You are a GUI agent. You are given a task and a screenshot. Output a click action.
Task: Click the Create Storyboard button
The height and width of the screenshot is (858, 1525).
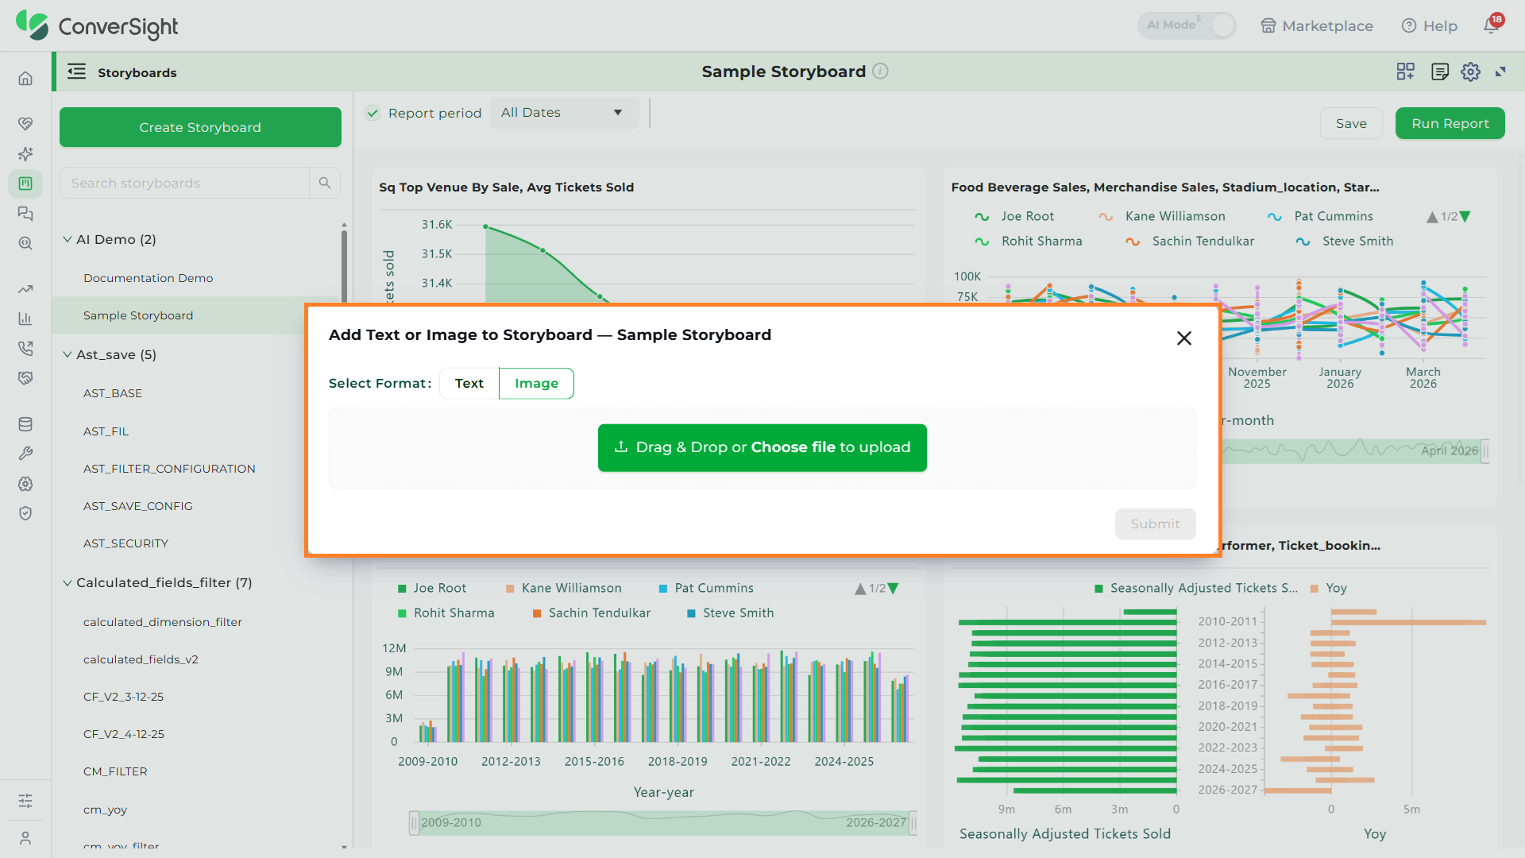200,127
